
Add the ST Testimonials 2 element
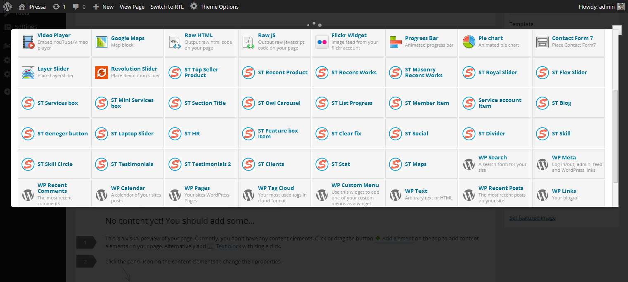coord(201,164)
